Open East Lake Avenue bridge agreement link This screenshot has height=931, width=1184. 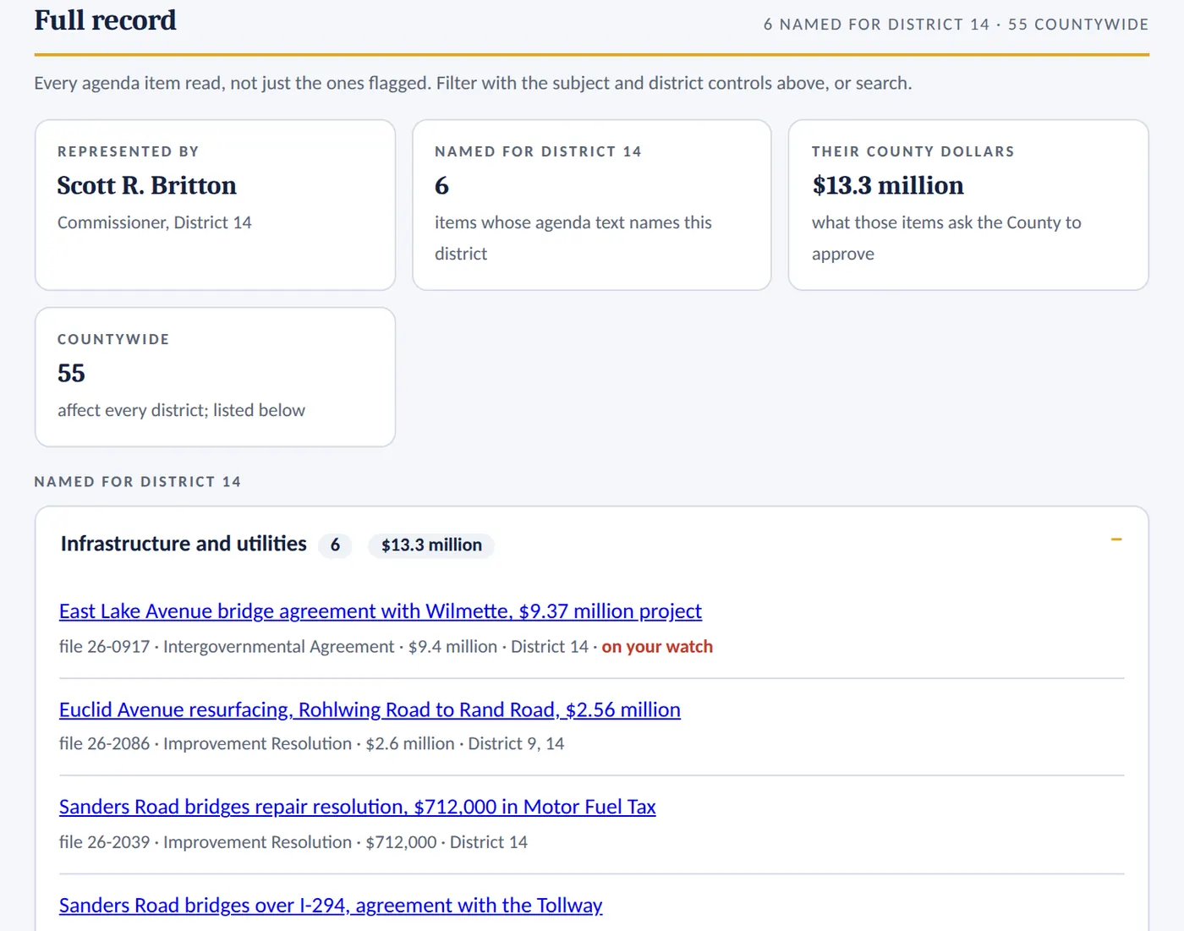[x=381, y=611]
